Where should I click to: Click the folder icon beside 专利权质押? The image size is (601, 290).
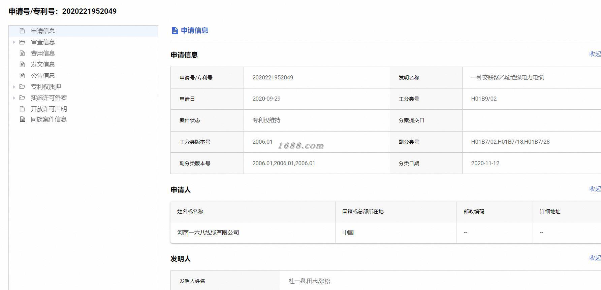[22, 86]
